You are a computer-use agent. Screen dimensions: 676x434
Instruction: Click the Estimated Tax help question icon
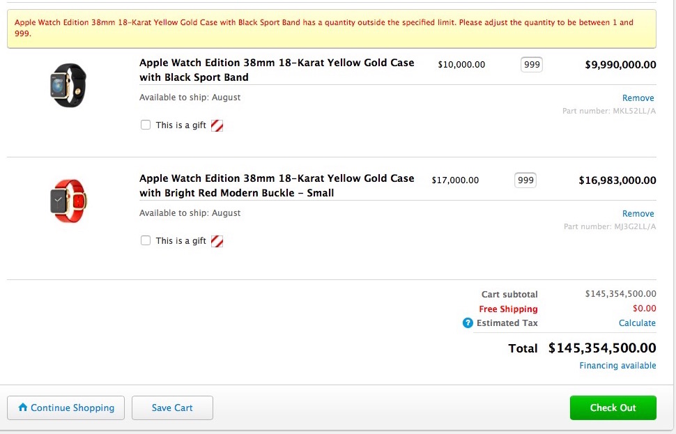point(468,323)
